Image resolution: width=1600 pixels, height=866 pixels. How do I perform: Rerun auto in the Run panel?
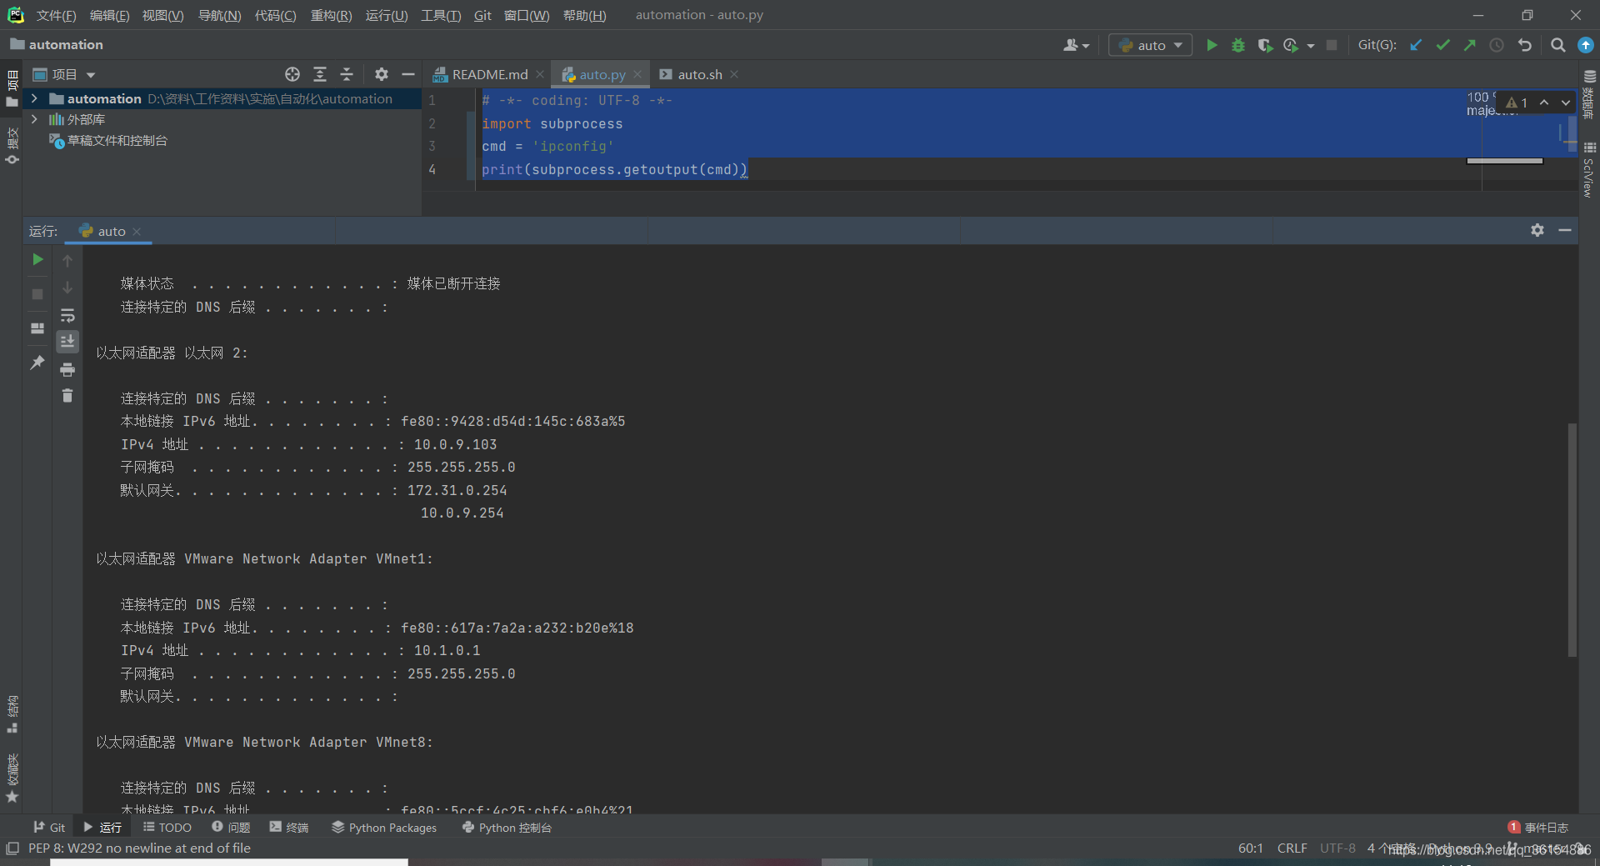(37, 260)
